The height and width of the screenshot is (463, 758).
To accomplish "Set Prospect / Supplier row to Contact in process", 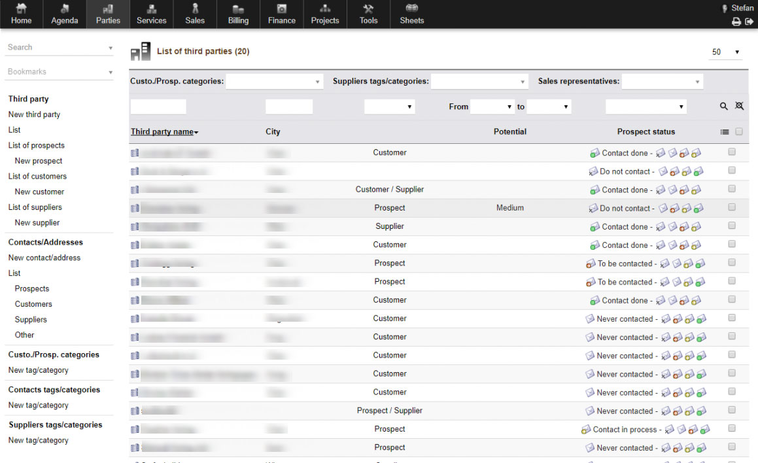I will click(689, 411).
